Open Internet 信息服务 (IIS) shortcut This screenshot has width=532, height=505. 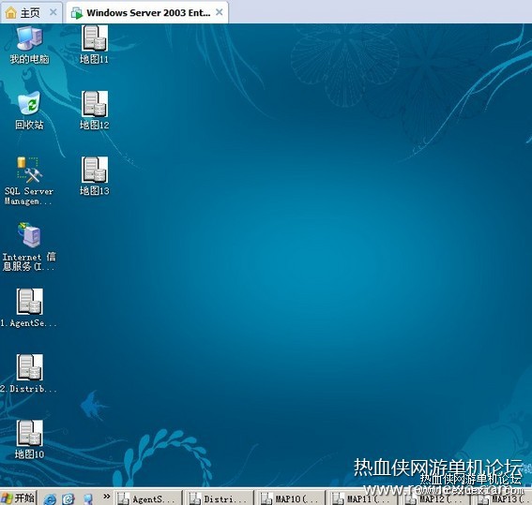29,246
